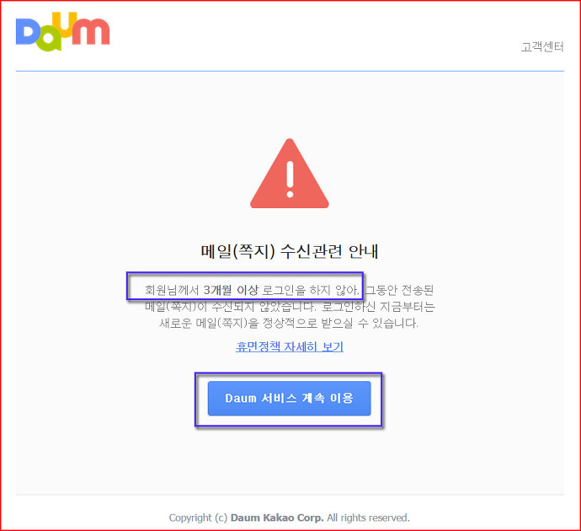Click the gray footer divider line
This screenshot has width=581, height=531.
click(290, 495)
